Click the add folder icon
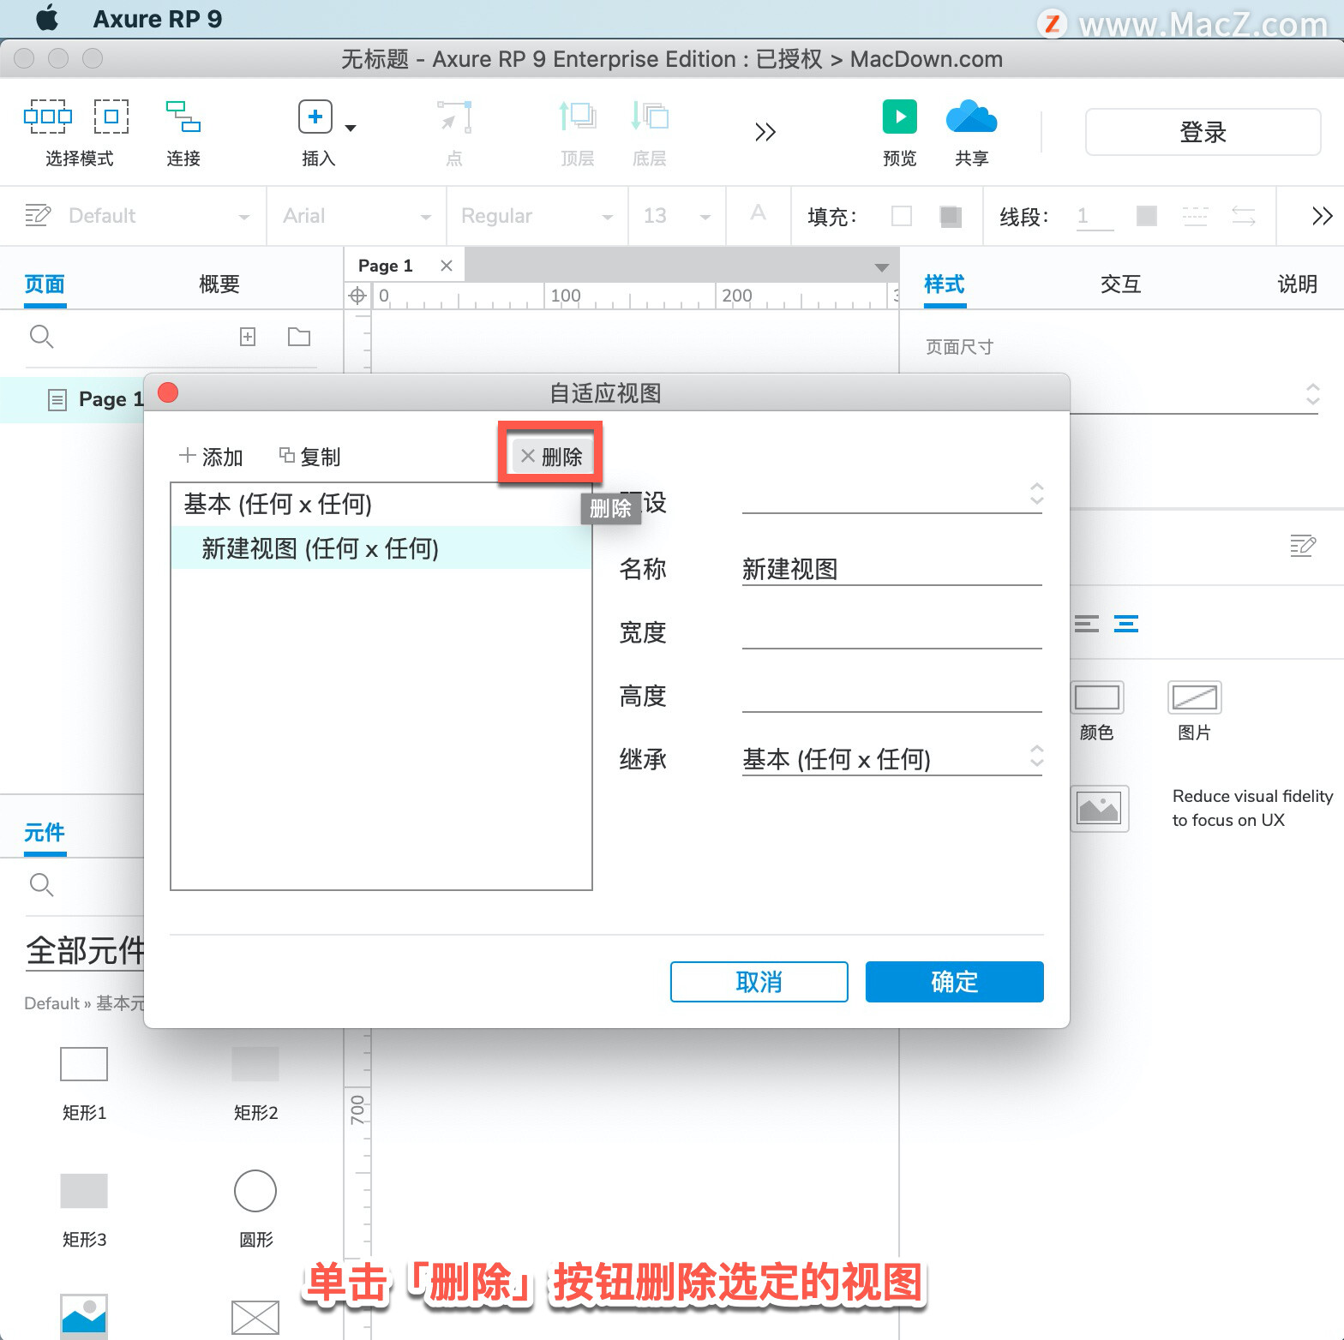 click(x=299, y=337)
